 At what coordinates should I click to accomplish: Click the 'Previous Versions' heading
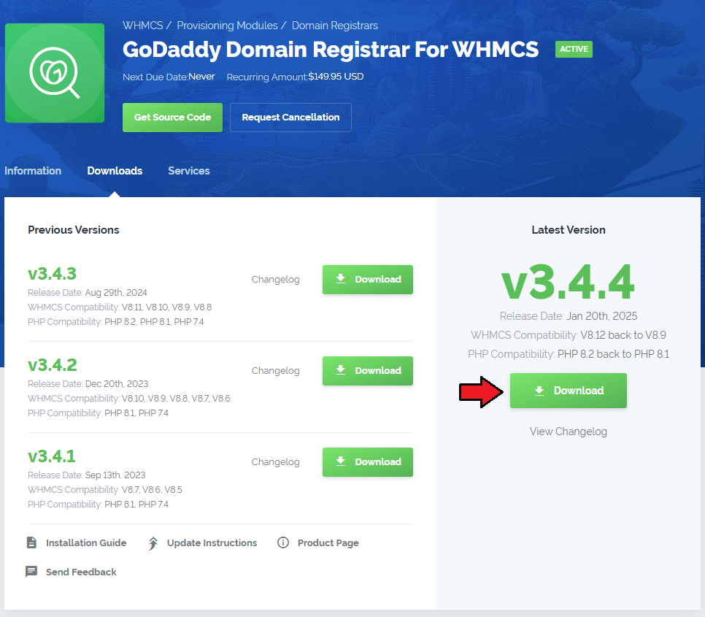pos(73,230)
